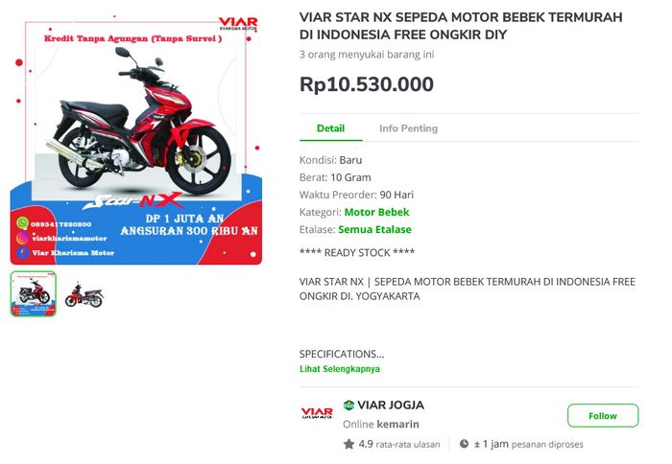Image resolution: width=672 pixels, height=464 pixels.
Task: Click the official store badge icon
Action: tap(348, 405)
